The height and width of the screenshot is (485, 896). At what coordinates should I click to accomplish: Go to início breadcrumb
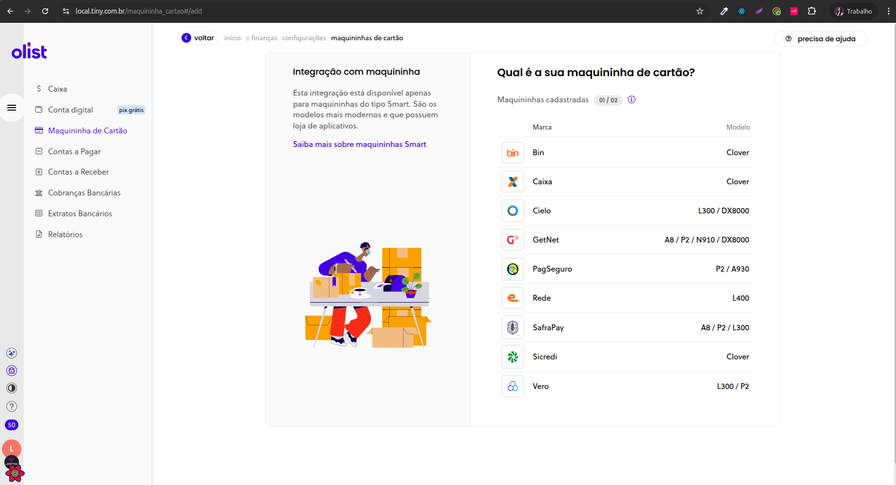click(232, 38)
